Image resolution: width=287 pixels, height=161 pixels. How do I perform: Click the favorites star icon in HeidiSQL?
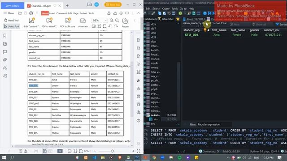pos(178,19)
